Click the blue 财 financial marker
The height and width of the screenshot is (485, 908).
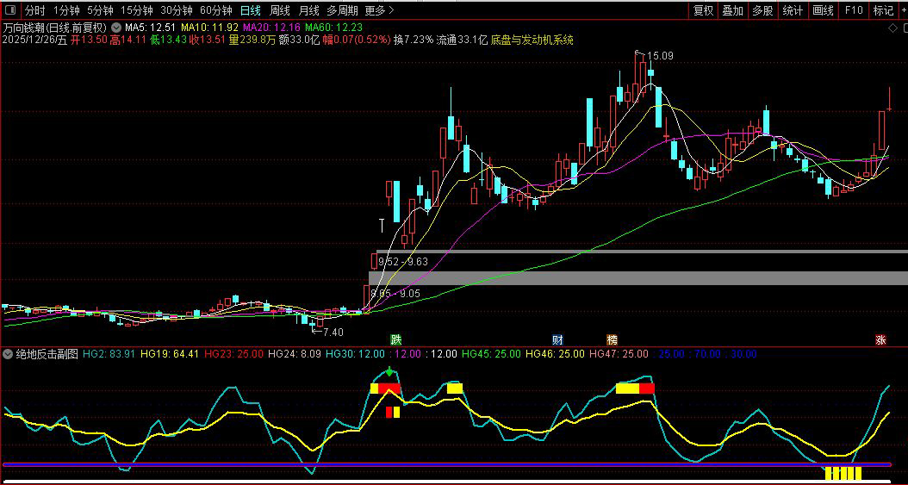557,340
